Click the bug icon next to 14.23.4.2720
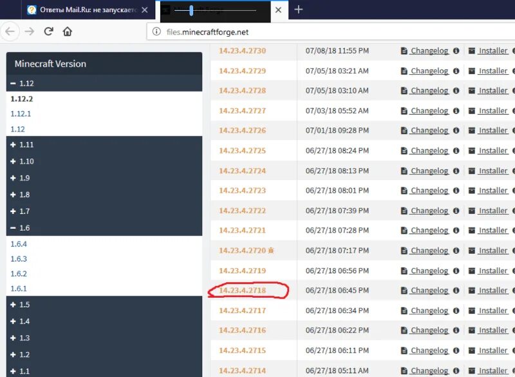 270,251
